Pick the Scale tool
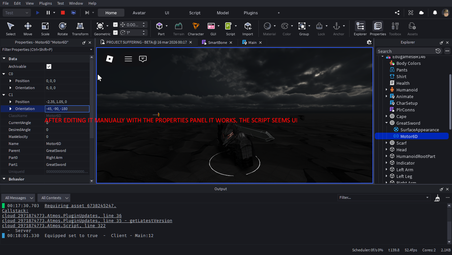 point(45,29)
